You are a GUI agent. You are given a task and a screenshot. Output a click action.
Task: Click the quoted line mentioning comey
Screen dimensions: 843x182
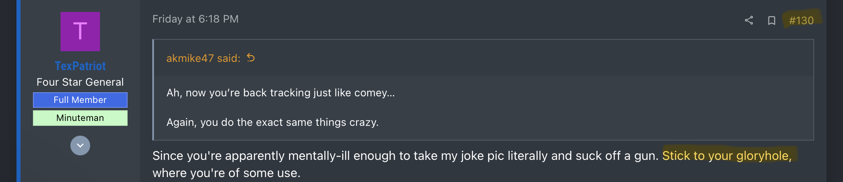(x=280, y=93)
